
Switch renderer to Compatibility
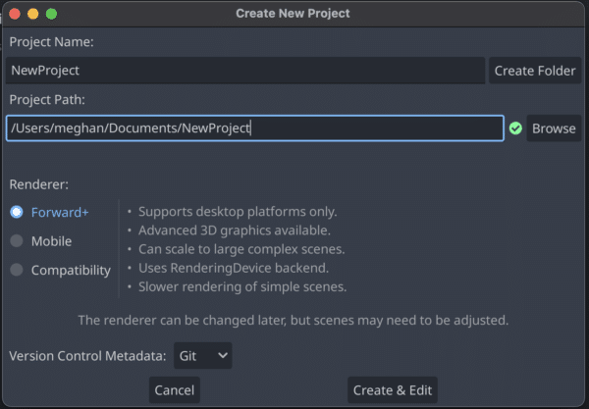click(x=17, y=270)
